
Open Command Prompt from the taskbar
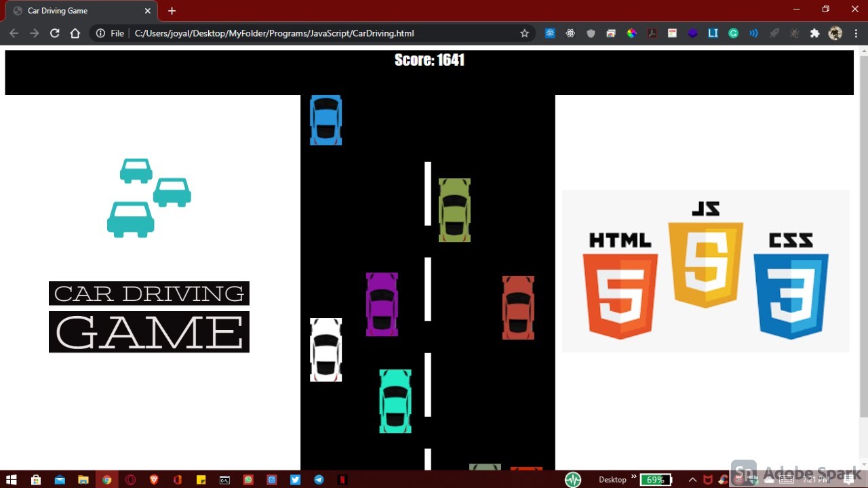click(x=224, y=479)
